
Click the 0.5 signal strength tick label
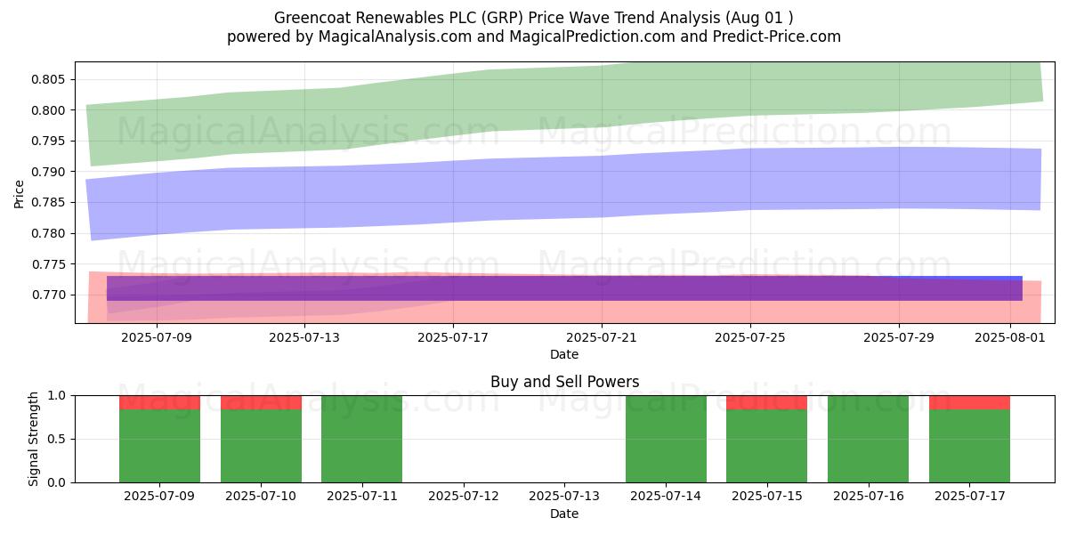[57, 439]
